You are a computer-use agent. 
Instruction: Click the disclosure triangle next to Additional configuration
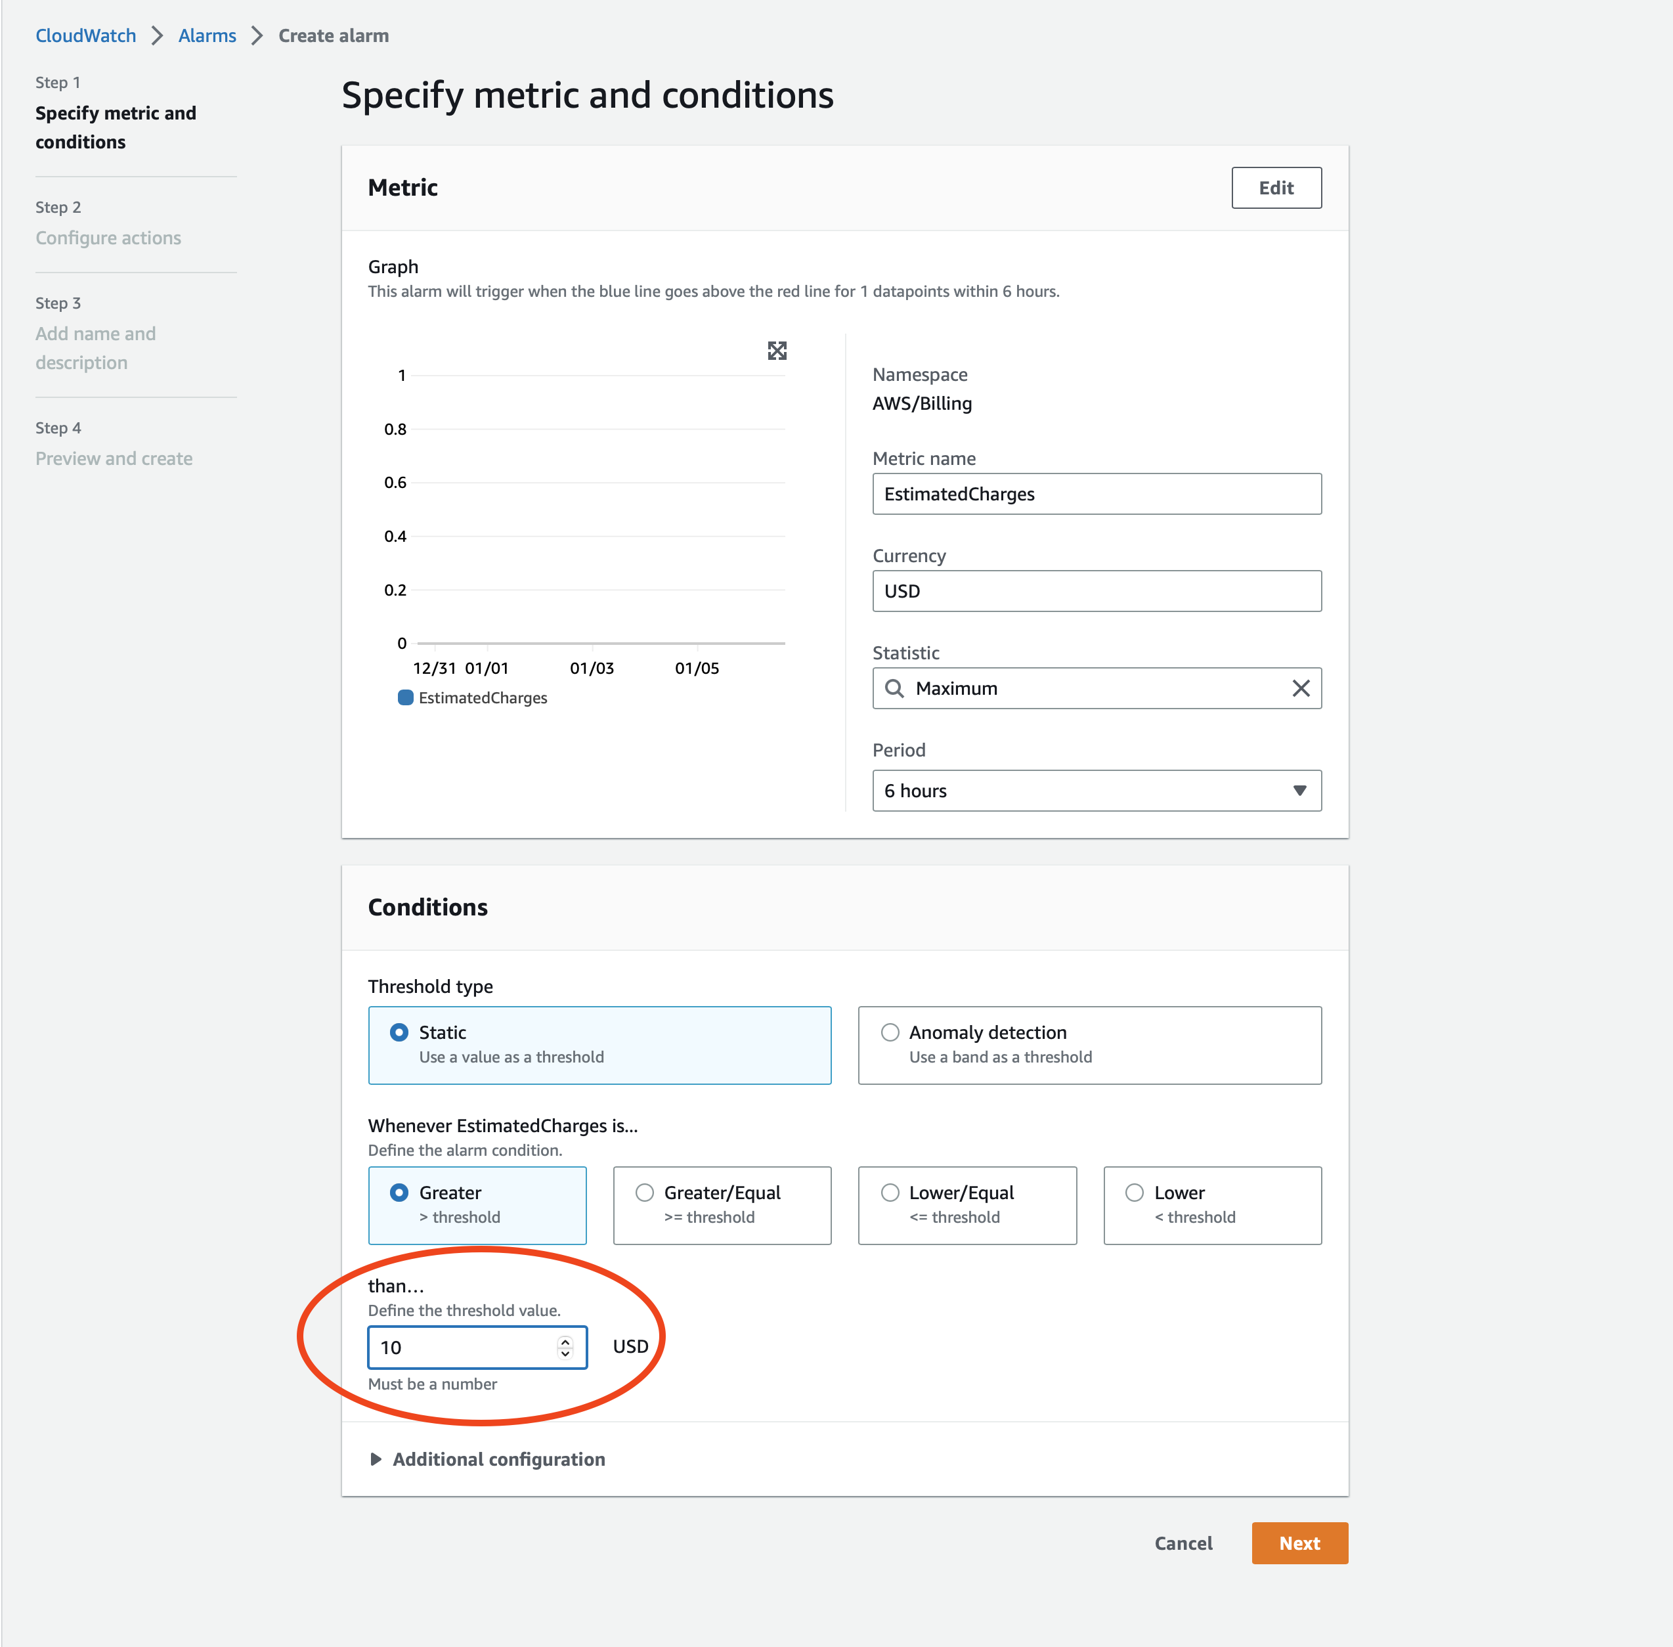tap(376, 1459)
